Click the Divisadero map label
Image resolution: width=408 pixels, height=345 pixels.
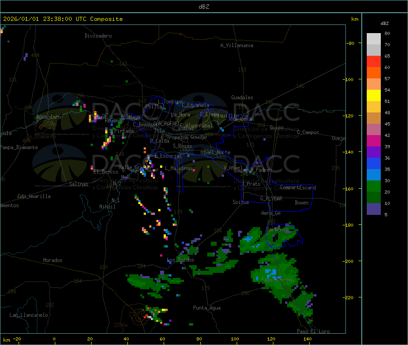pyautogui.click(x=98, y=36)
